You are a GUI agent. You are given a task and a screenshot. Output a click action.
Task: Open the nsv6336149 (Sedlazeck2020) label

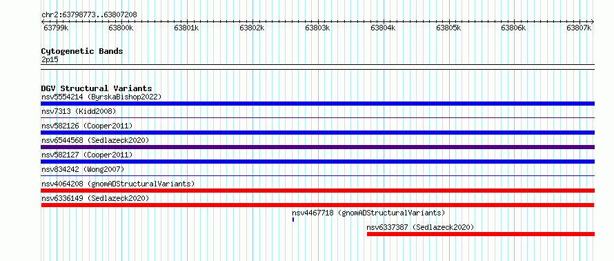95,198
